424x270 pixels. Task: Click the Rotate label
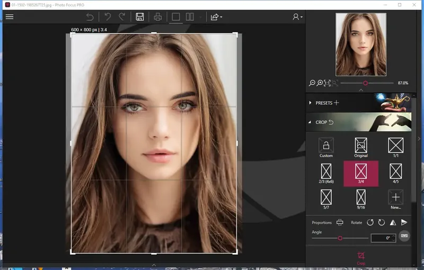pos(356,222)
